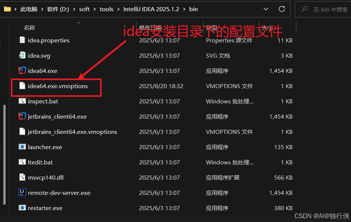This screenshot has width=351, height=222.
Task: Open address bar history dropdown
Action: coord(266,9)
